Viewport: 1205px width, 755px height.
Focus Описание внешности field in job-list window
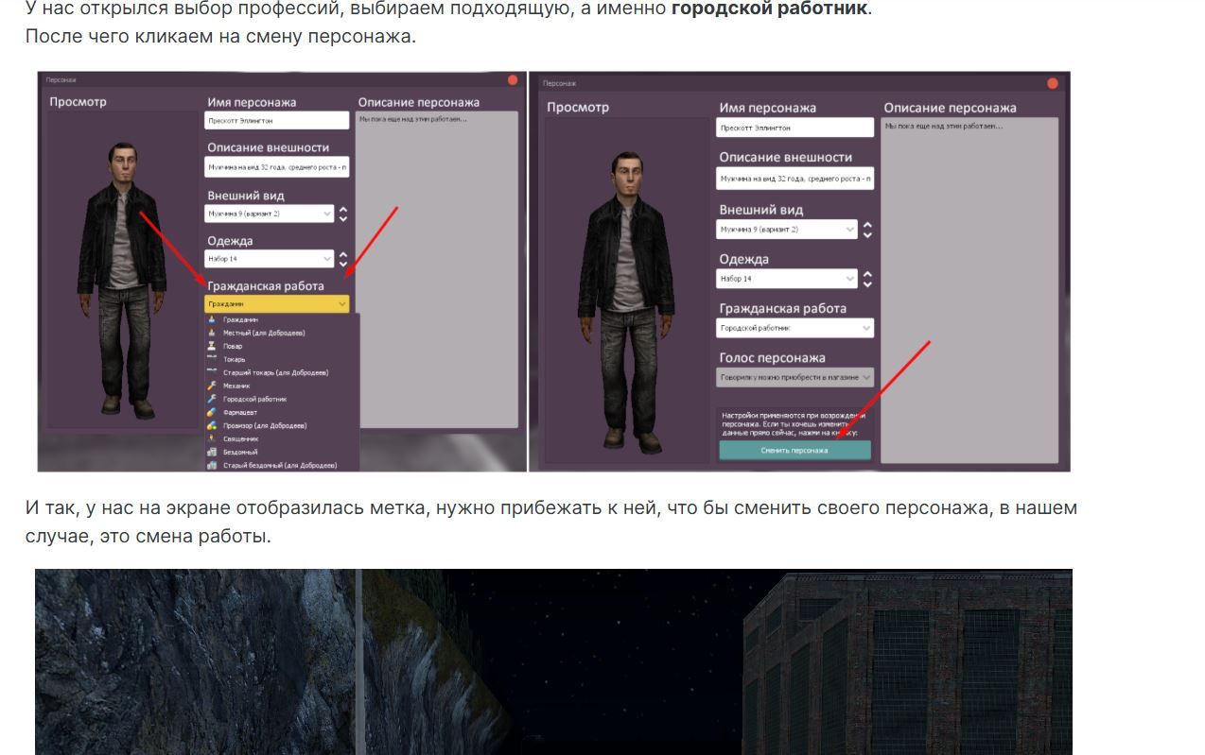277,167
